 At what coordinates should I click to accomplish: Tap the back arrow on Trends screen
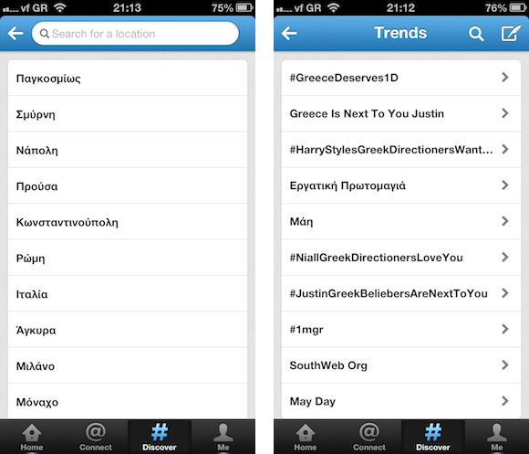click(x=289, y=33)
